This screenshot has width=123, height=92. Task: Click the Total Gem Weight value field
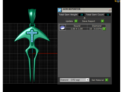[x=81, y=15]
